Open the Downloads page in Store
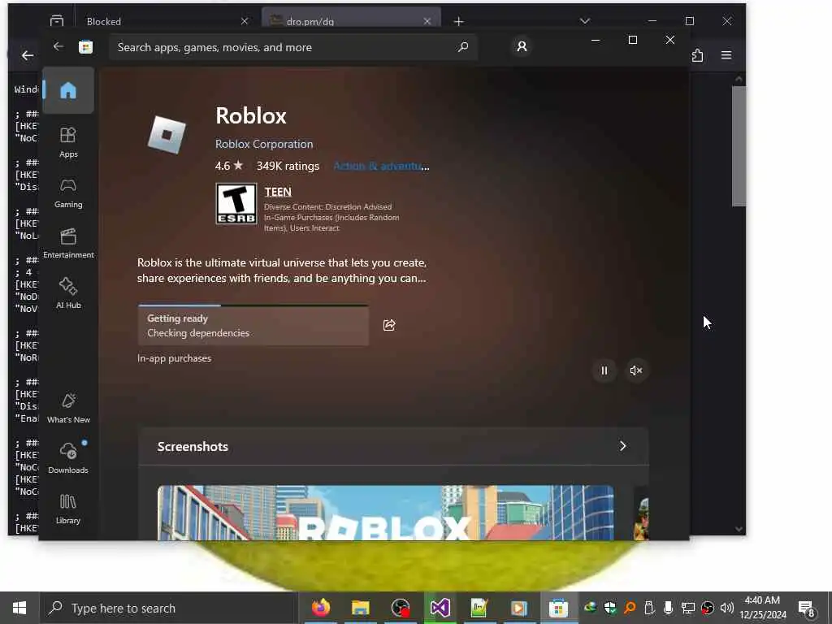Screen dimensions: 832x624 coord(68,458)
